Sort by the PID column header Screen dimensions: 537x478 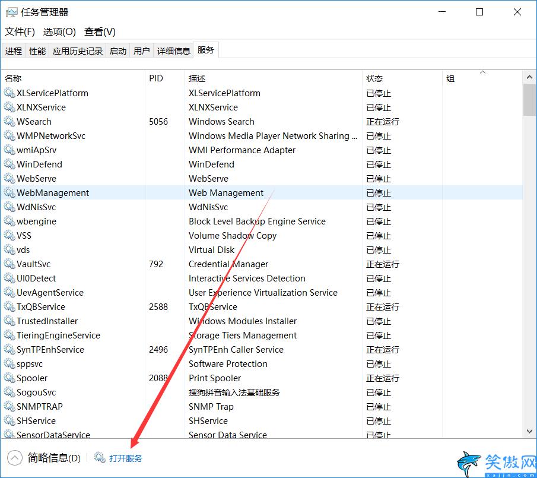(x=165, y=78)
